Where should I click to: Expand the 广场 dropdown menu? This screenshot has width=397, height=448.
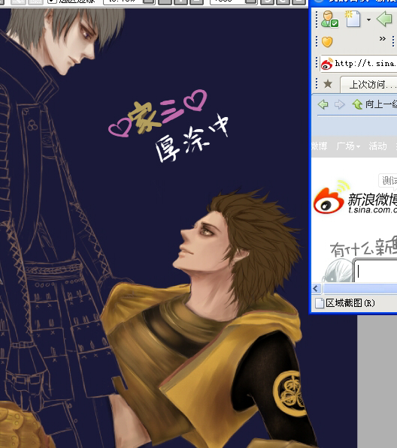(348, 146)
